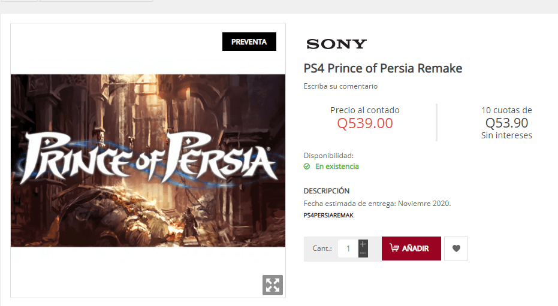Click the Q539.00 cash price
Viewport: 558px width, 306px height.
(365, 123)
